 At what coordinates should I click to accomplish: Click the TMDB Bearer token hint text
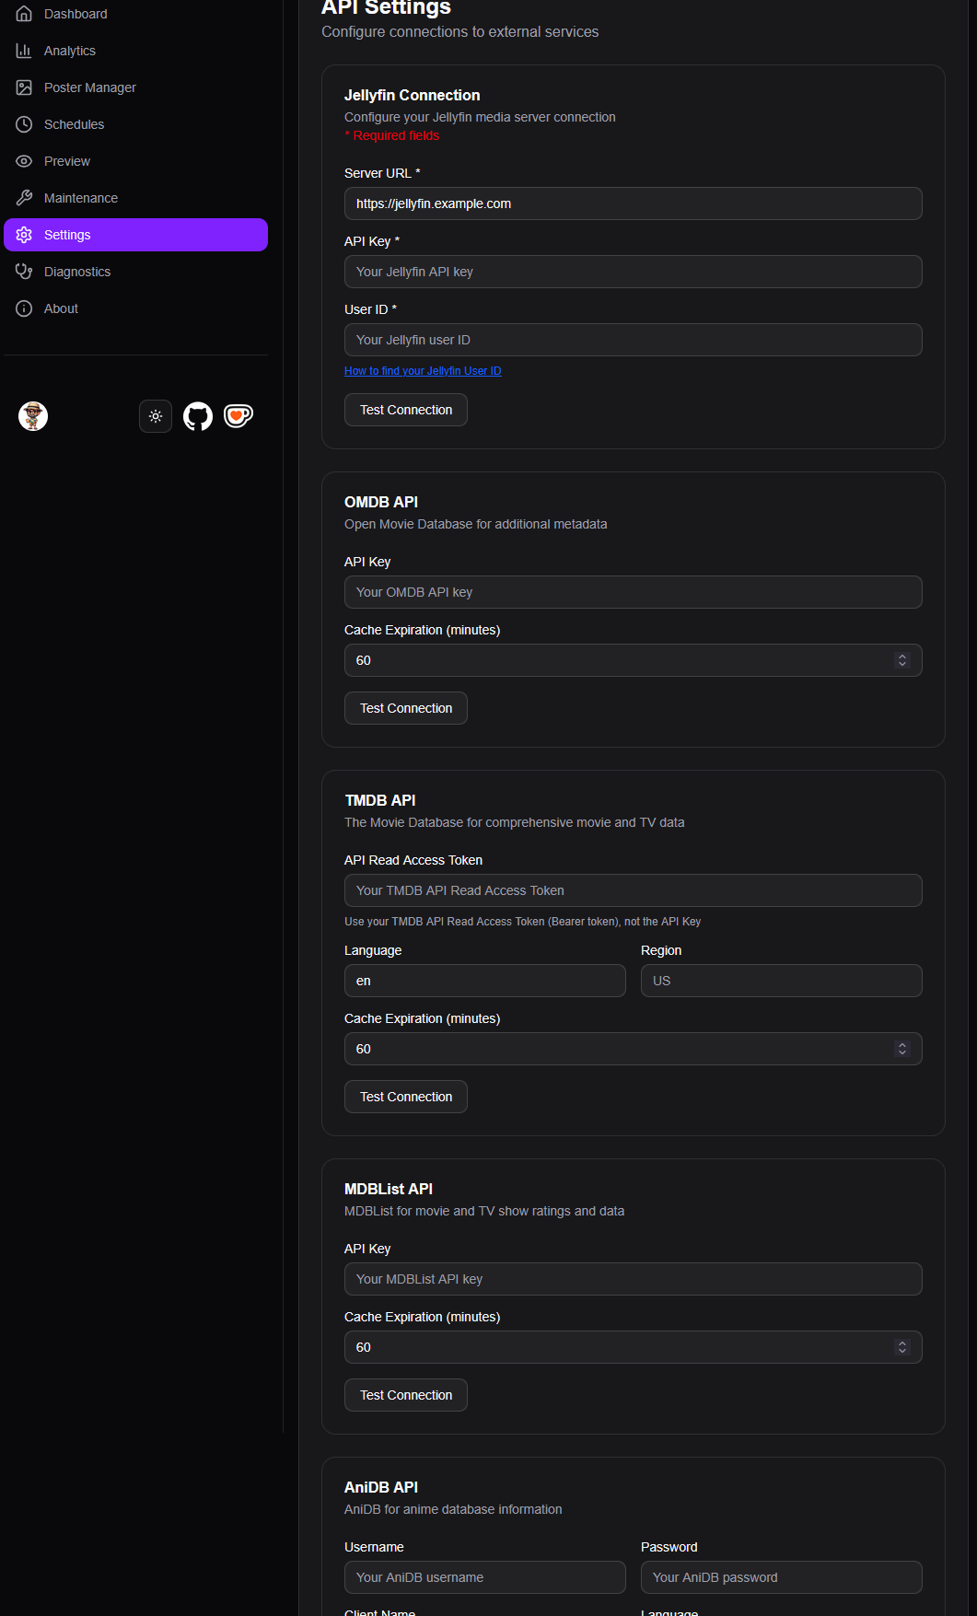(523, 922)
